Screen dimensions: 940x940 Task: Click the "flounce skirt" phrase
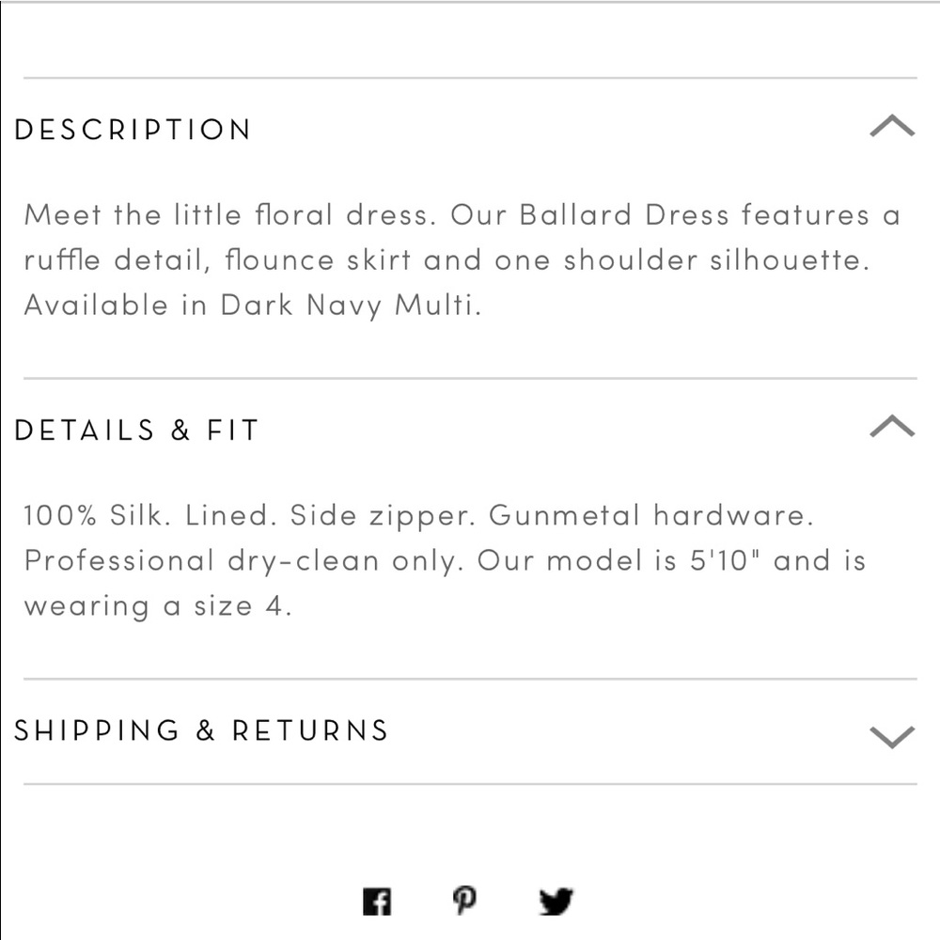pyautogui.click(x=319, y=260)
